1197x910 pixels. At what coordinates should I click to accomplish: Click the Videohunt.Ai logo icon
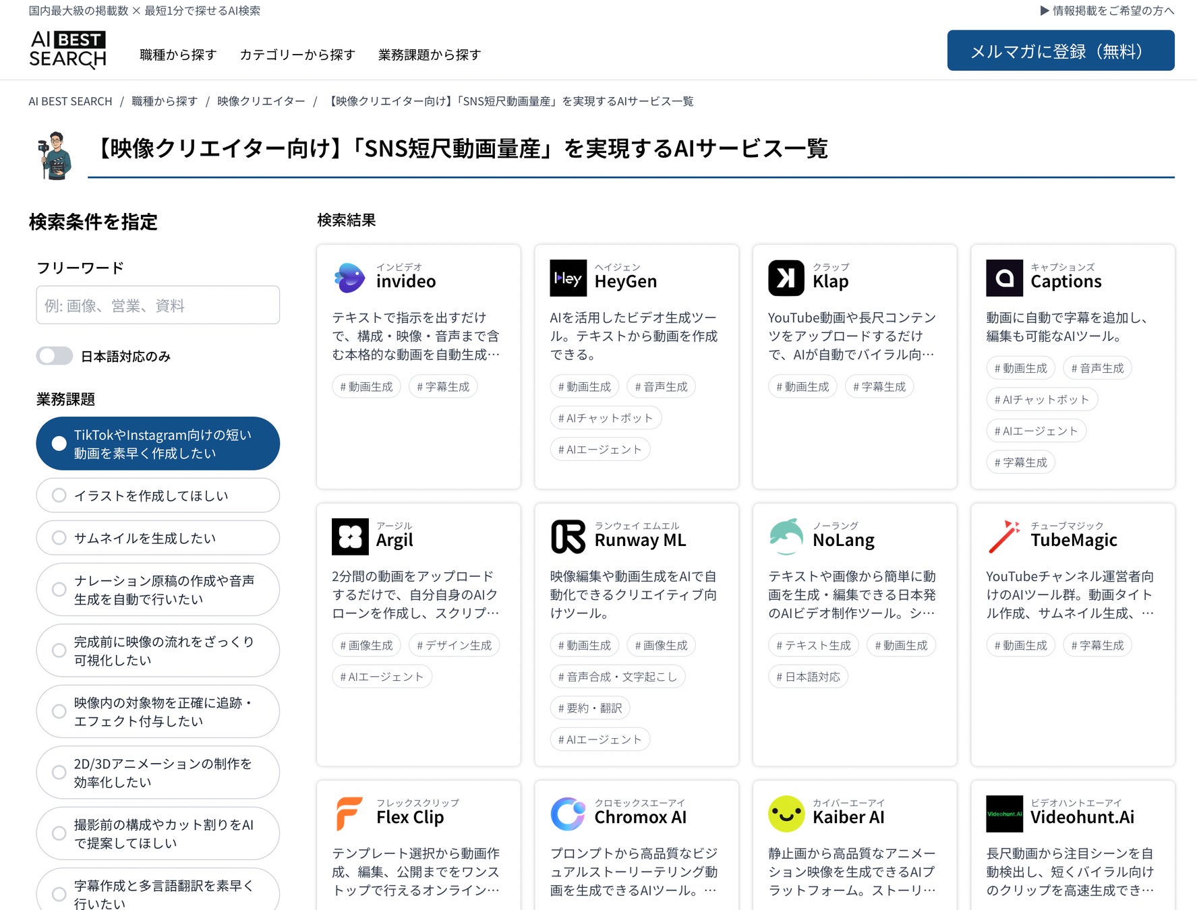[x=1004, y=814]
